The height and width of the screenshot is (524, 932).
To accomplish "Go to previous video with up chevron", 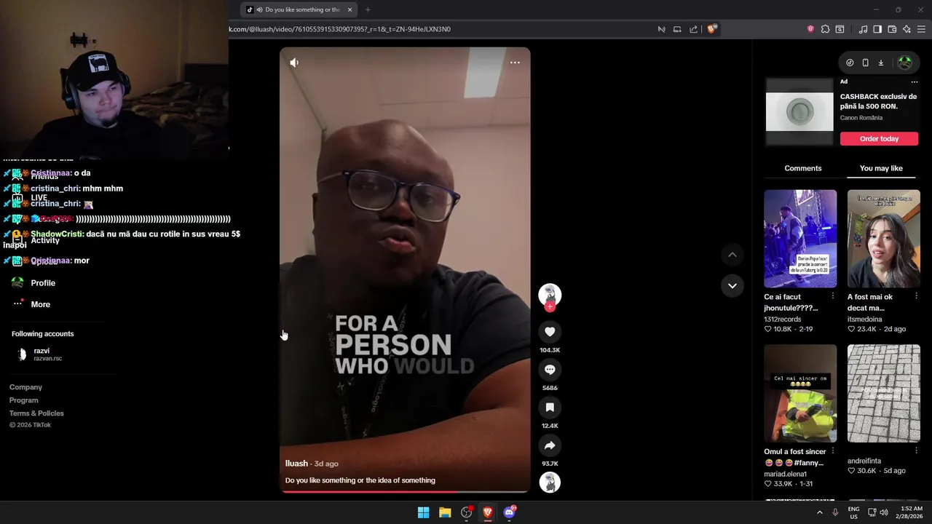I will (x=732, y=255).
